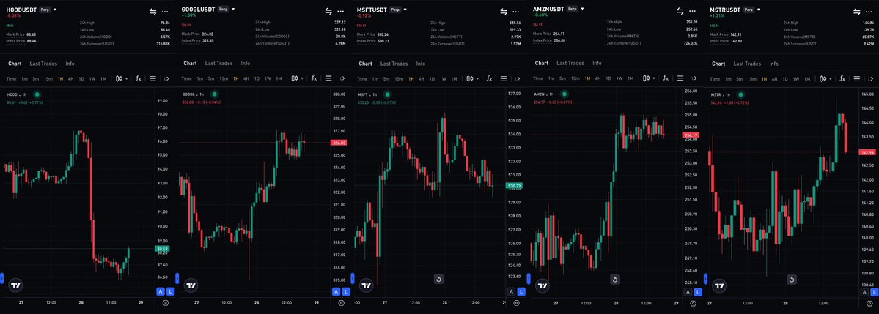Open the three-dots menu in MSFTUSDT panel
Viewport: 879px width, 314px height.
[515, 11]
